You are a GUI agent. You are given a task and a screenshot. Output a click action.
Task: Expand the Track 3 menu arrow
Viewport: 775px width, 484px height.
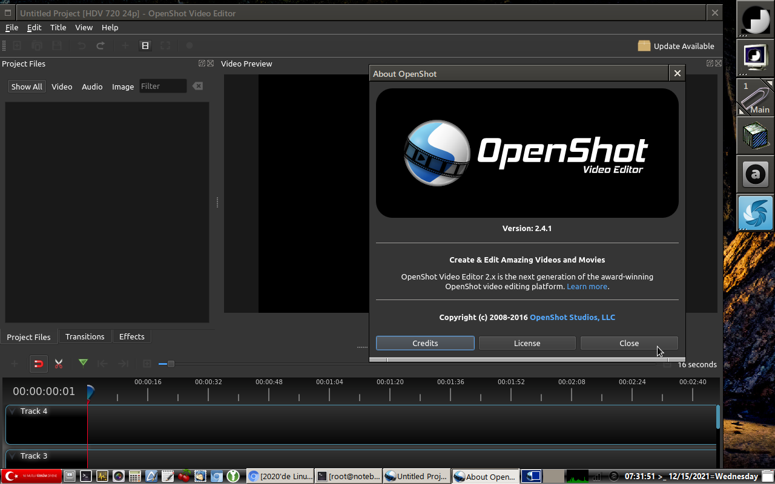(12, 456)
